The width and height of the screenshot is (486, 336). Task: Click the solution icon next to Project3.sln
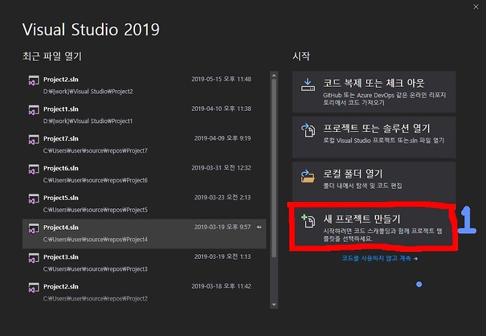pyautogui.click(x=34, y=258)
